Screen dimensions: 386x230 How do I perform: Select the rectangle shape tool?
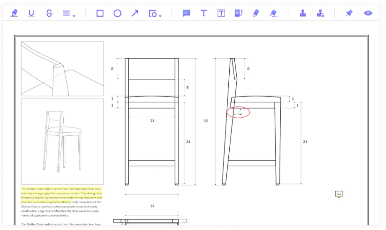(x=100, y=13)
